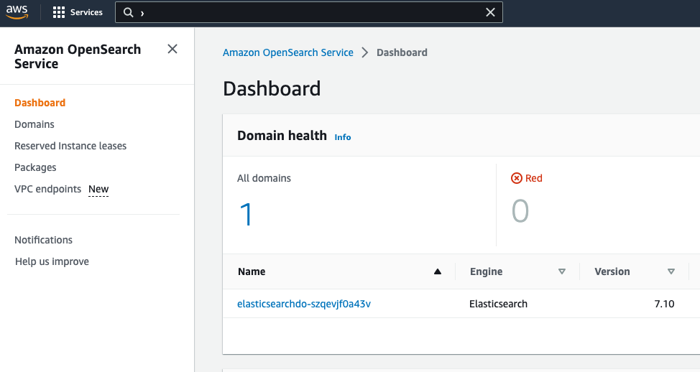Screen dimensions: 700x372
Task: Open domain elasticsearchdo-szqevjf0a43v
Action: click(x=304, y=304)
